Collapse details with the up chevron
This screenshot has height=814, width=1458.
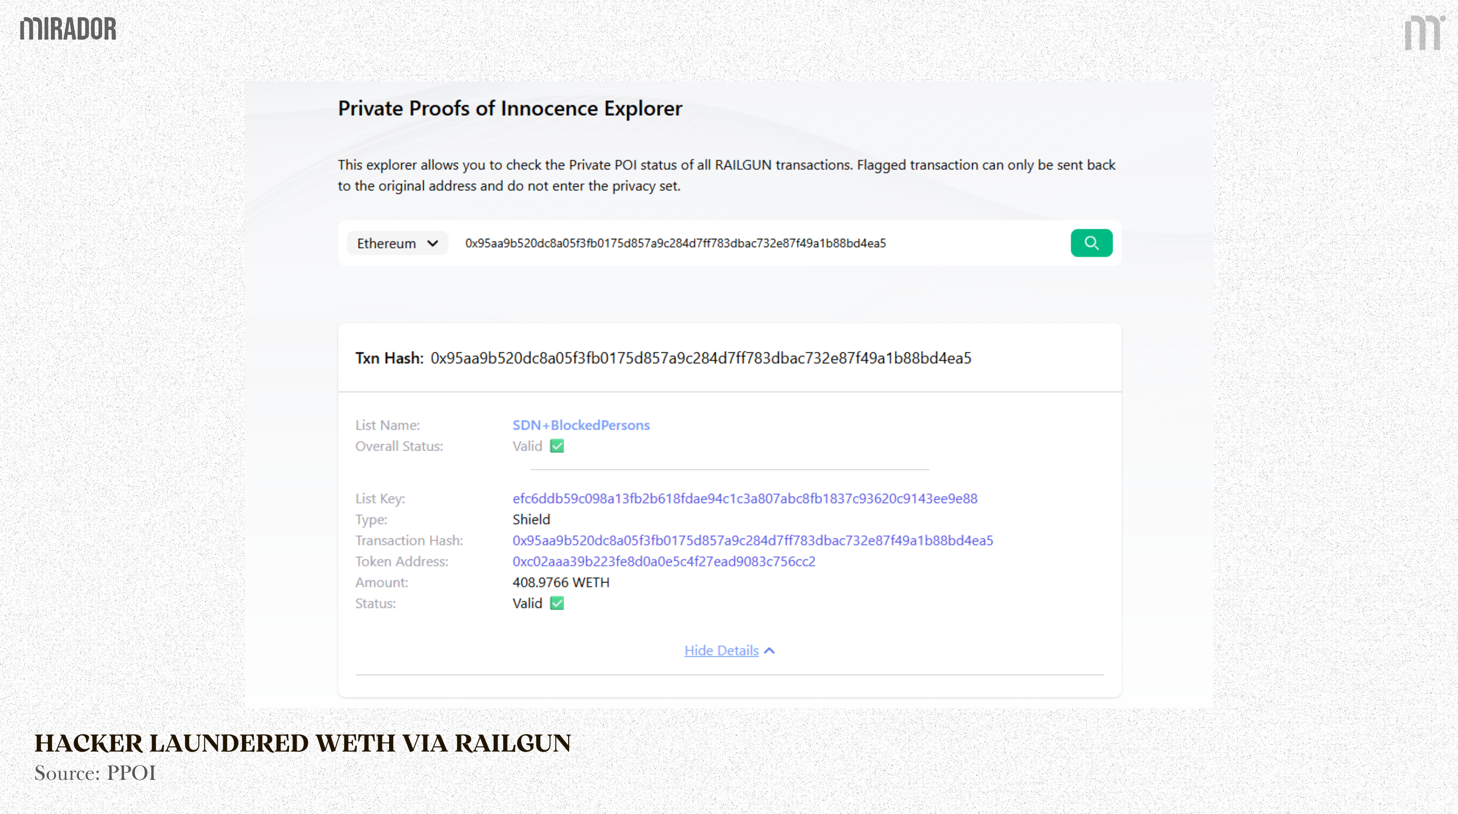(770, 651)
